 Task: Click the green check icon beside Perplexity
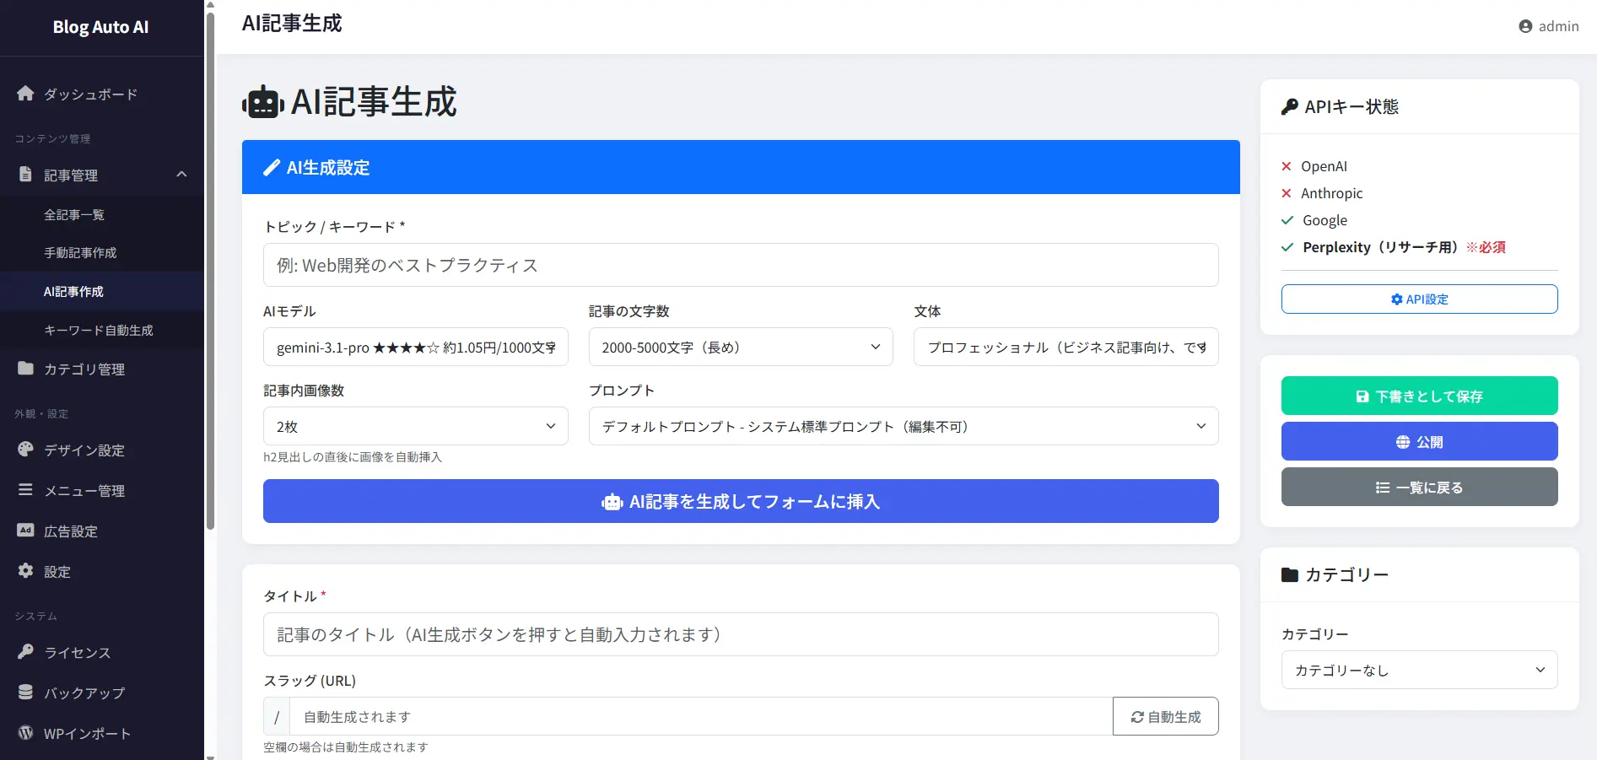(x=1287, y=247)
